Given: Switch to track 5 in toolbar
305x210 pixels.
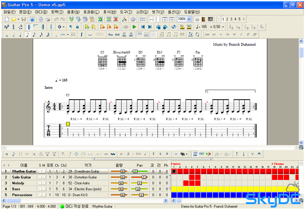Looking at the screenshot, I should [x=239, y=19].
